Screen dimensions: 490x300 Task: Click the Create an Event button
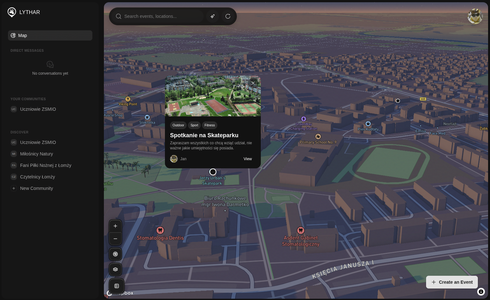452,282
